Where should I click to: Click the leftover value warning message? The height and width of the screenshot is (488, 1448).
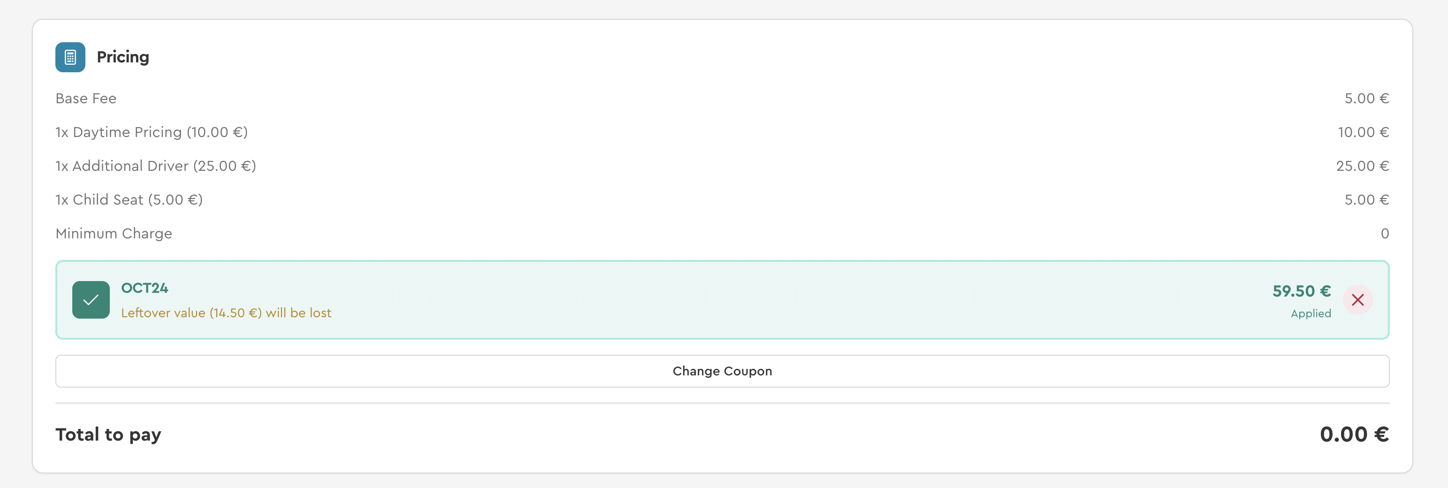point(226,313)
